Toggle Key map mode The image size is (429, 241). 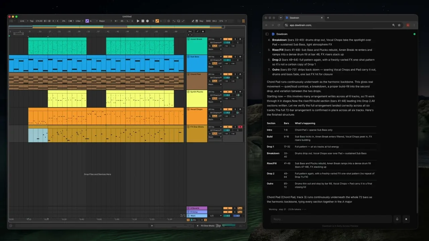coord(201,21)
